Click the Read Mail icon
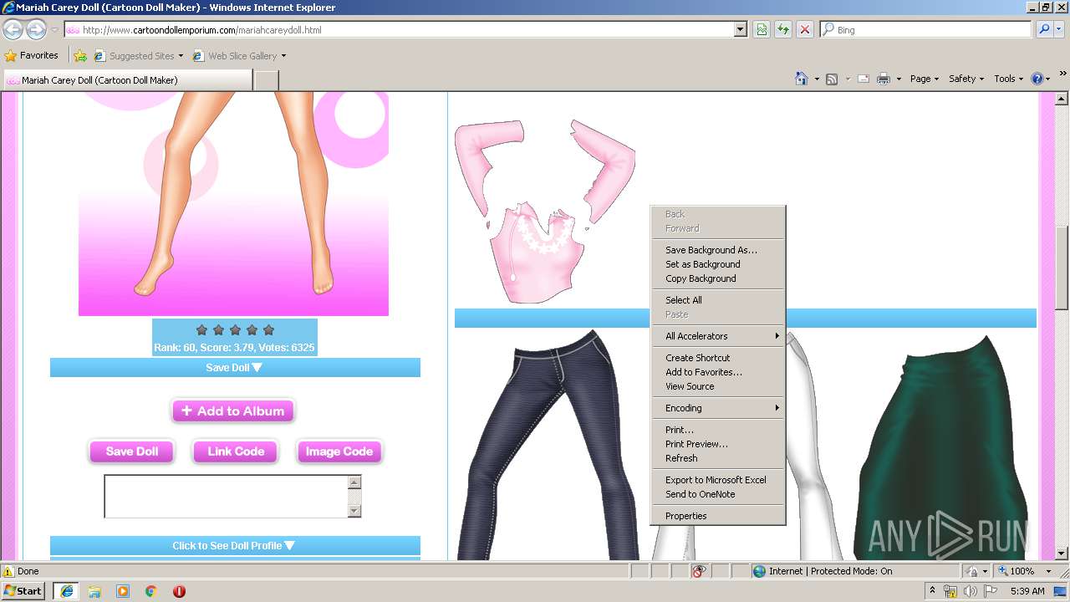Image resolution: width=1070 pixels, height=602 pixels. click(863, 79)
